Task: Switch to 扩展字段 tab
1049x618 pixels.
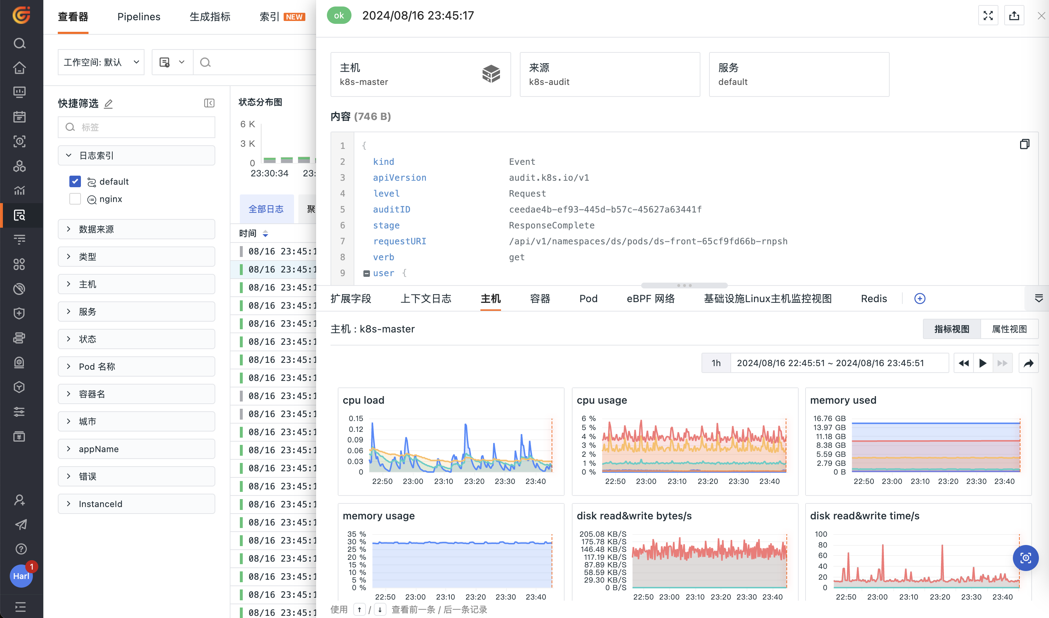Action: pos(350,299)
